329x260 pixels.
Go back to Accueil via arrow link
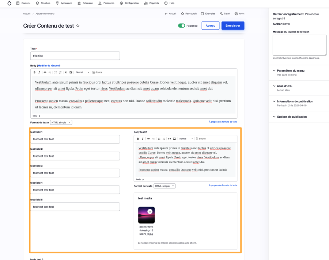[170, 14]
